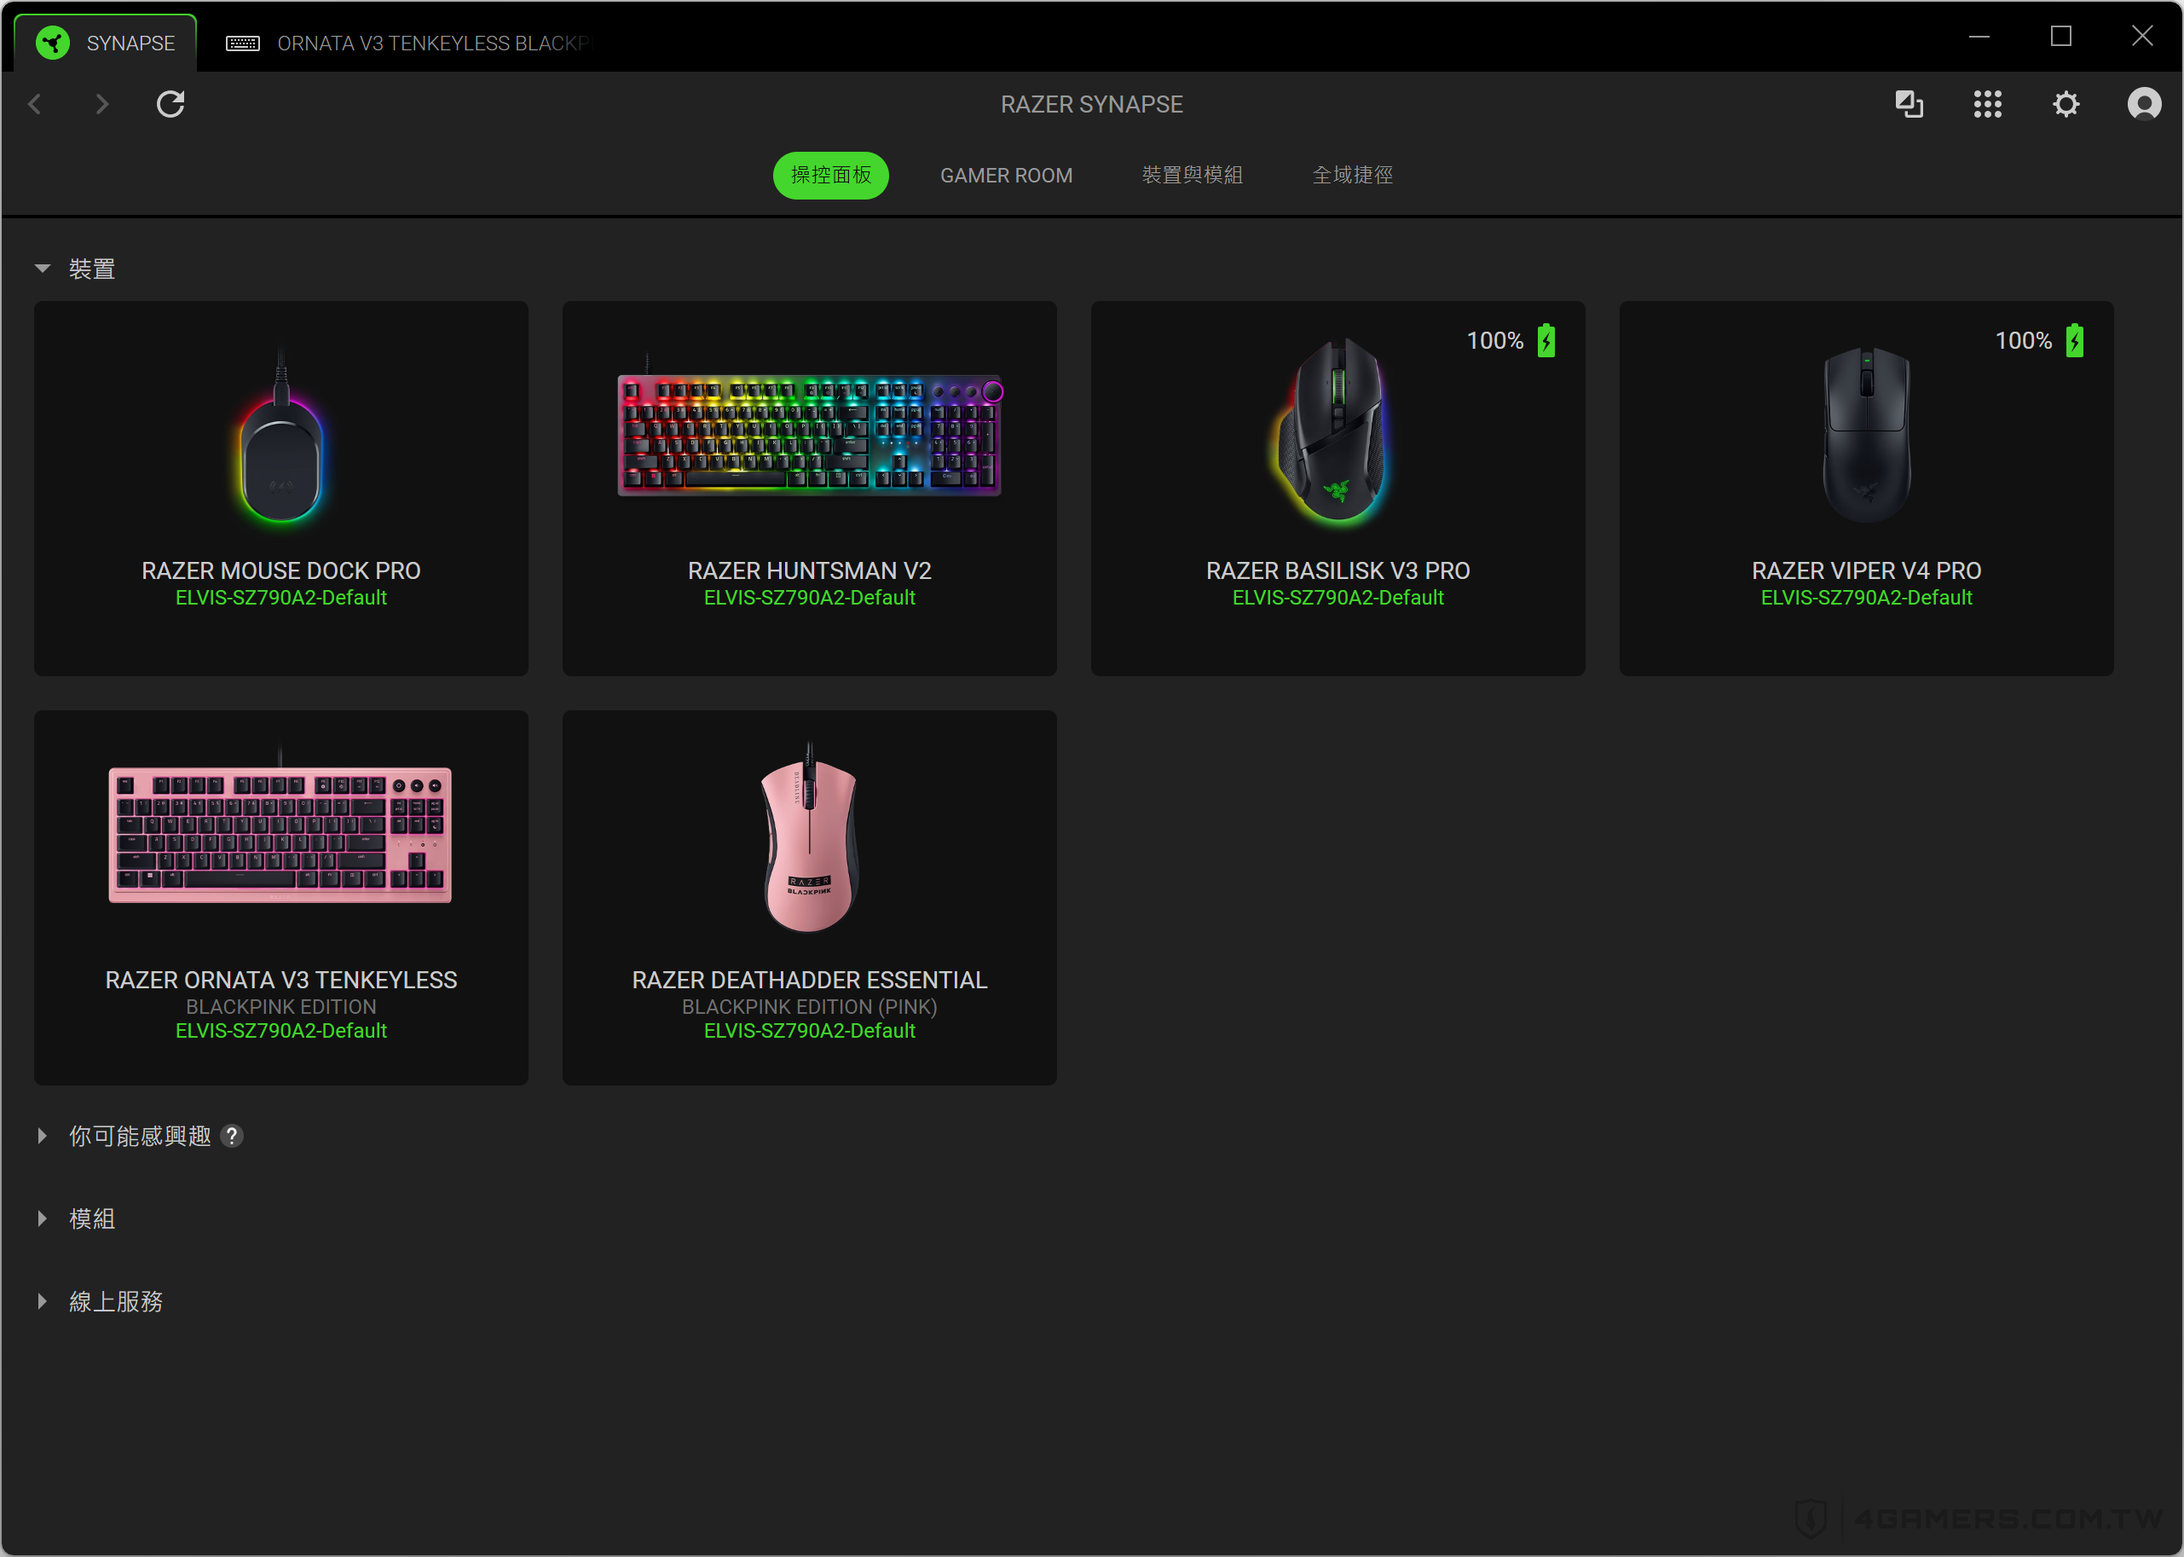The image size is (2184, 1557).
Task: Expand the 線上服務 section
Action: point(42,1301)
